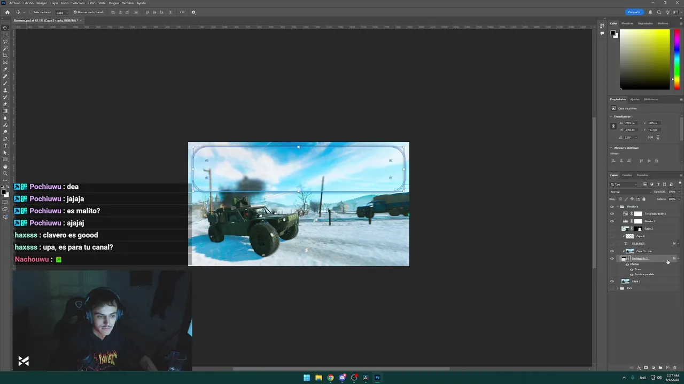Flip horizontally in Properties panel
Screen dimensions: 684x384
[x=650, y=137]
